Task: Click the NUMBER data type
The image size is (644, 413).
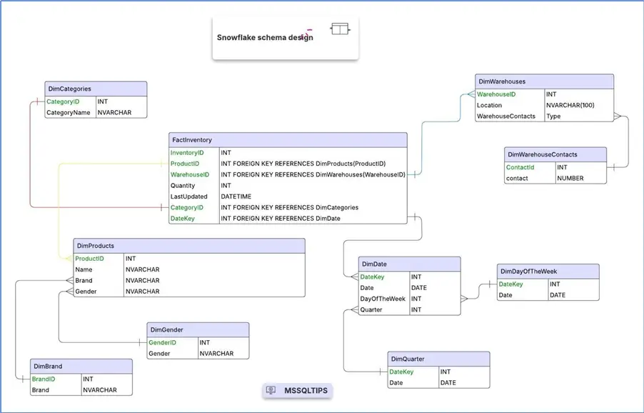Action: click(570, 179)
